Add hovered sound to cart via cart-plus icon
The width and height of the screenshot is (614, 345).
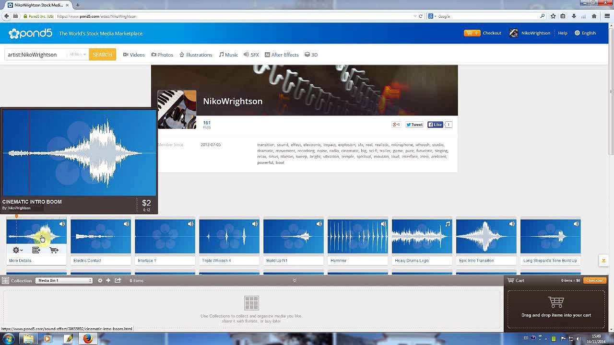click(54, 250)
